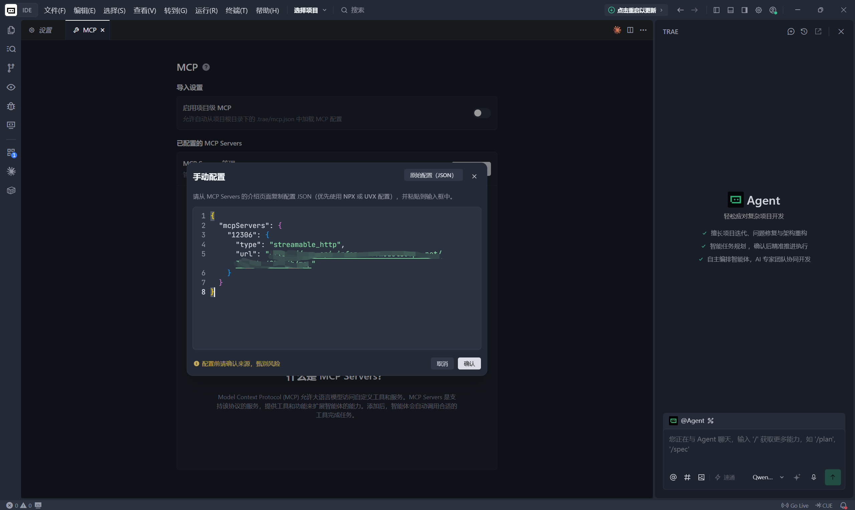855x510 pixels.
Task: Open the 选择(S) menu
Action: (x=115, y=10)
